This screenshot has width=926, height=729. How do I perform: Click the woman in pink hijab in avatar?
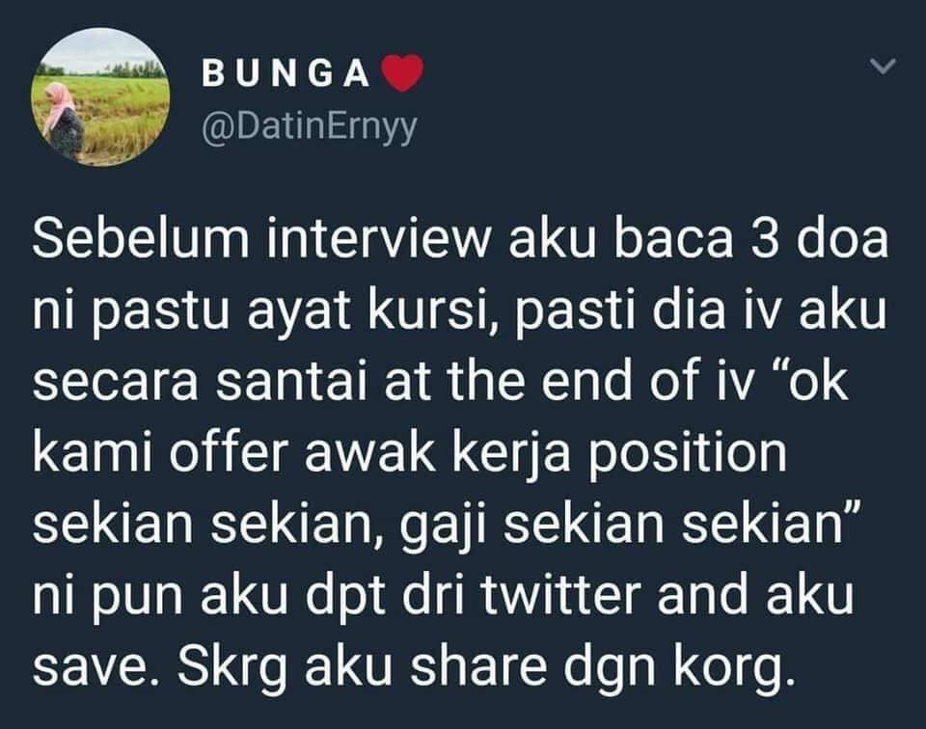(x=64, y=121)
